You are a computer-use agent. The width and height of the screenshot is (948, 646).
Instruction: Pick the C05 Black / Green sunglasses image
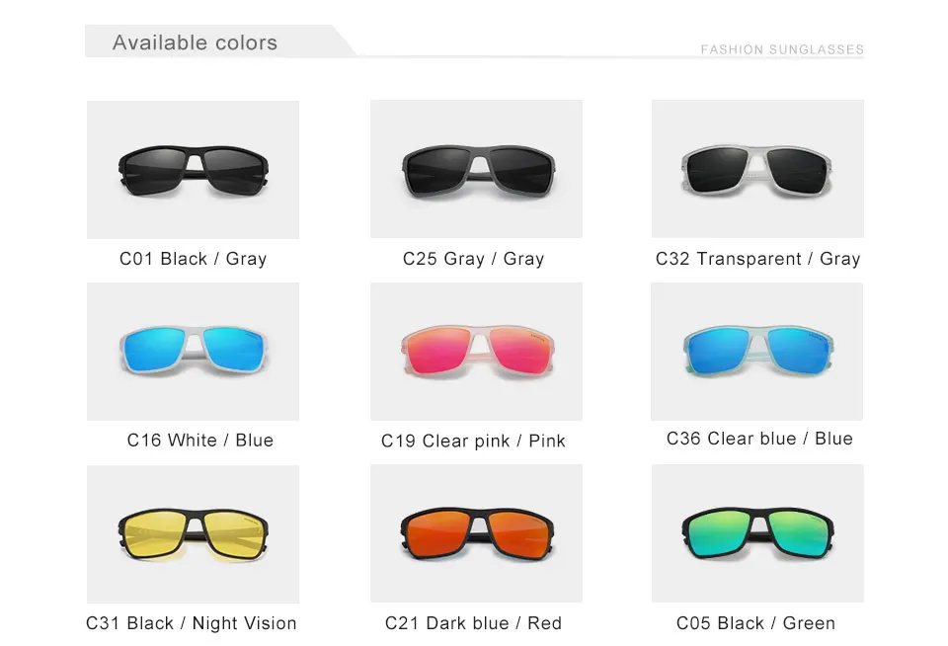(757, 533)
